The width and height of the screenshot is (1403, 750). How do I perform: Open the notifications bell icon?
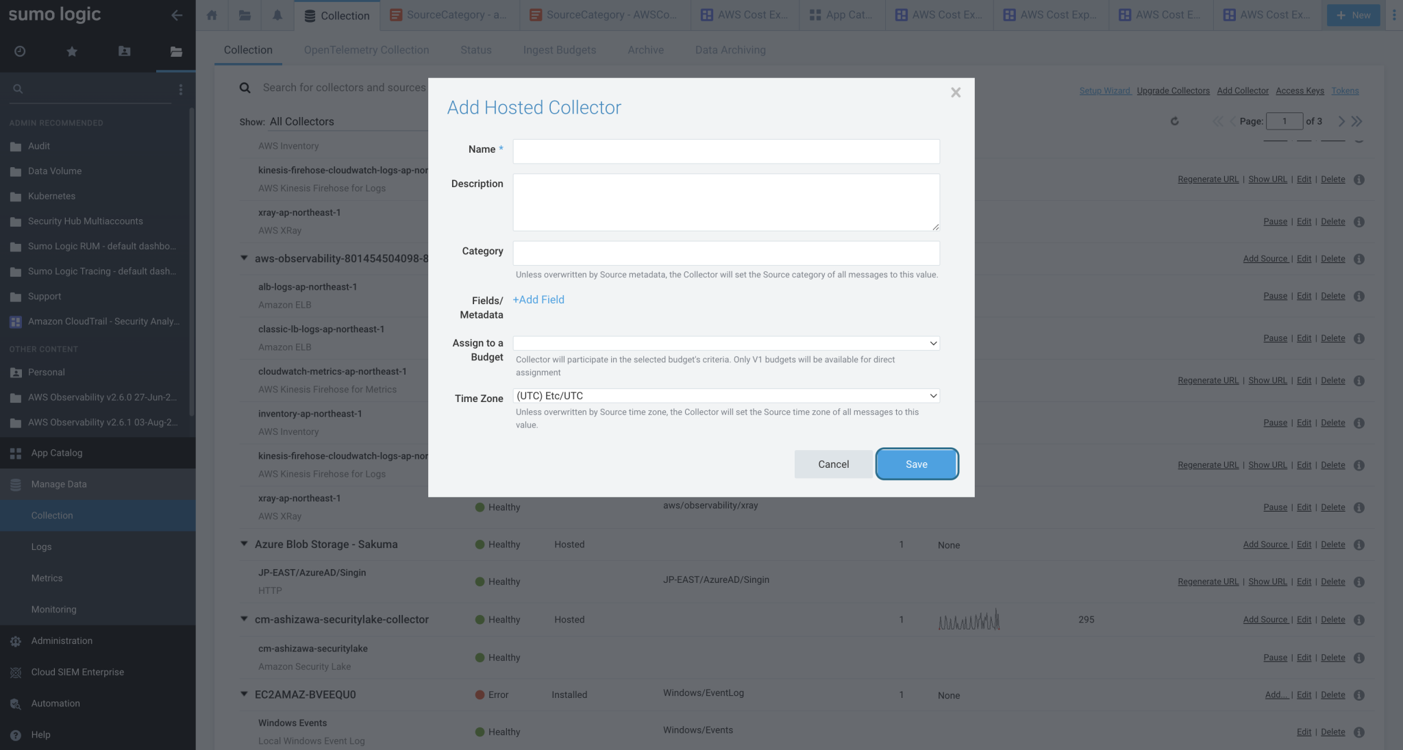tap(277, 14)
